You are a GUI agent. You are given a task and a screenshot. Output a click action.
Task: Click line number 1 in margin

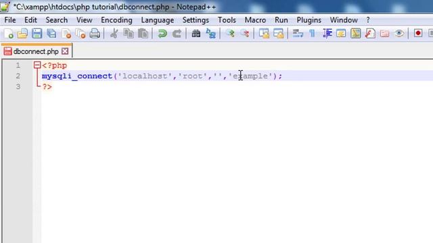pos(18,65)
